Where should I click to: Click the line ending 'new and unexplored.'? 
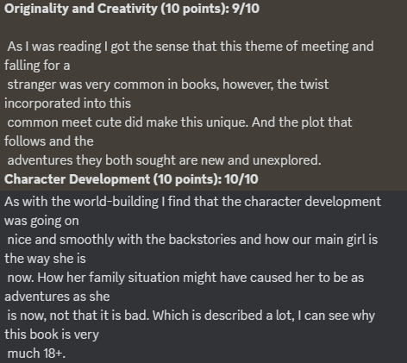tap(164, 160)
